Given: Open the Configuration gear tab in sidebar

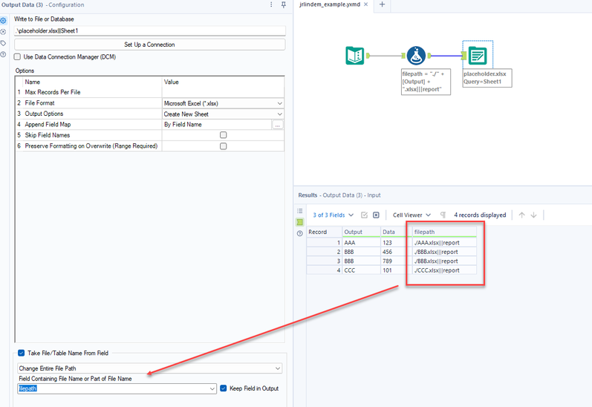Looking at the screenshot, I should tap(4, 20).
